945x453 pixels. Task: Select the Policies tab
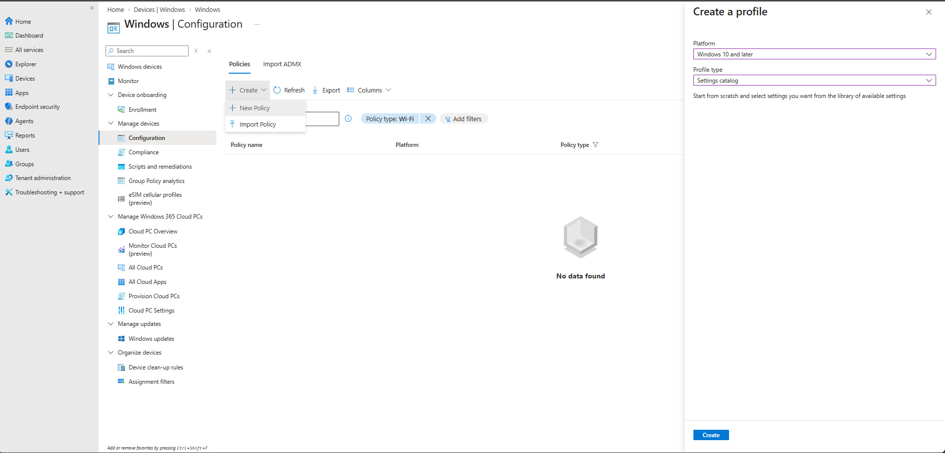tap(239, 64)
